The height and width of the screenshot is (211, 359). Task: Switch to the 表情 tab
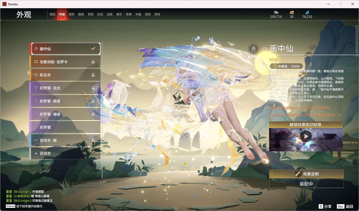coord(129,14)
